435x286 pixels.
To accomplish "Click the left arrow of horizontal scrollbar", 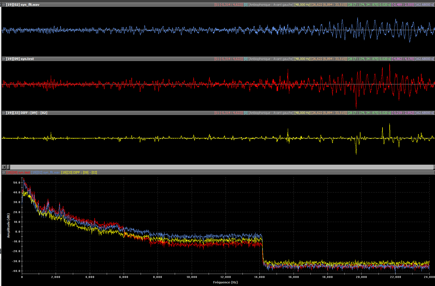I will (4, 167).
